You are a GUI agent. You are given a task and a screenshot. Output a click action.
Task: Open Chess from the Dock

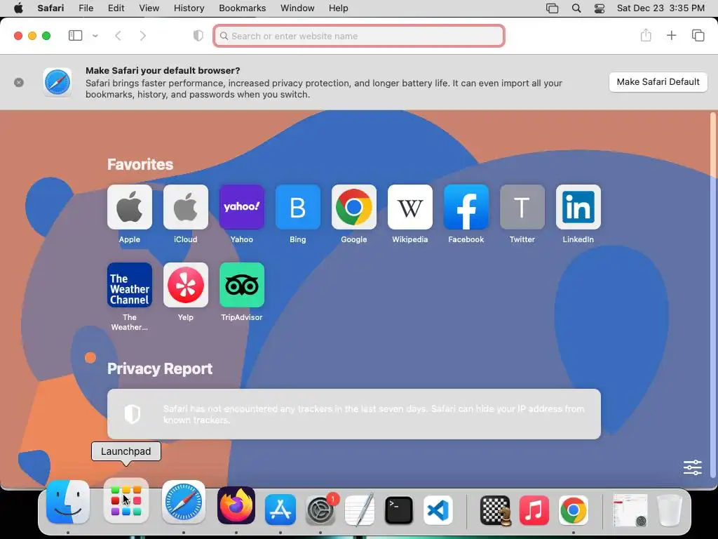click(495, 510)
